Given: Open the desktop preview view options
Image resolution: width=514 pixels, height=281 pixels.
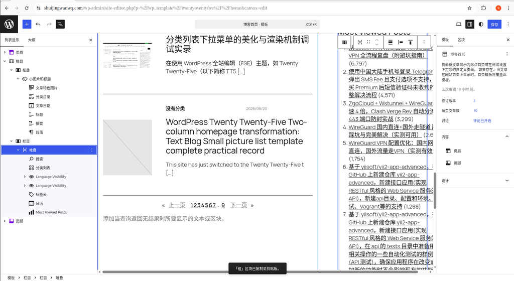Looking at the screenshot, I should 459,24.
